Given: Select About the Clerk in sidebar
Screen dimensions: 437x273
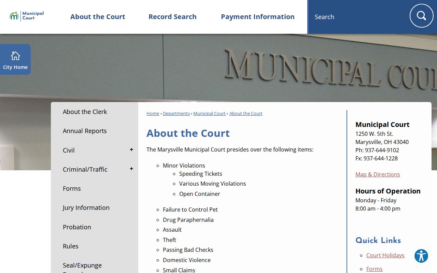Looking at the screenshot, I should [85, 112].
